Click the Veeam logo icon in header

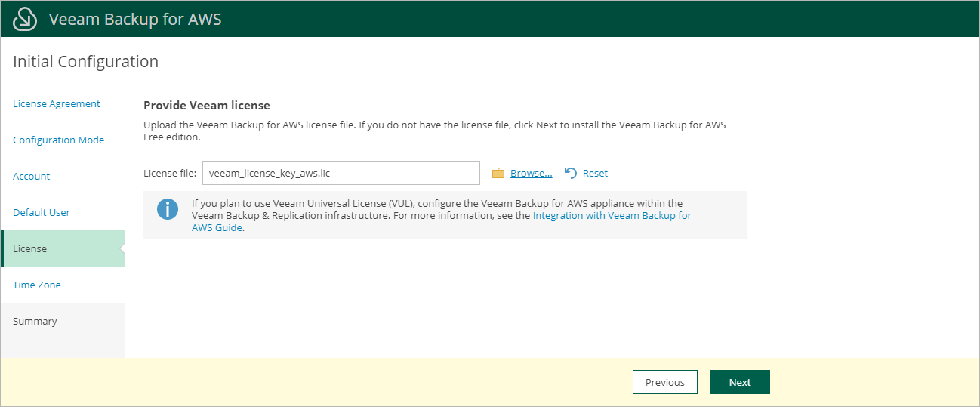[25, 19]
